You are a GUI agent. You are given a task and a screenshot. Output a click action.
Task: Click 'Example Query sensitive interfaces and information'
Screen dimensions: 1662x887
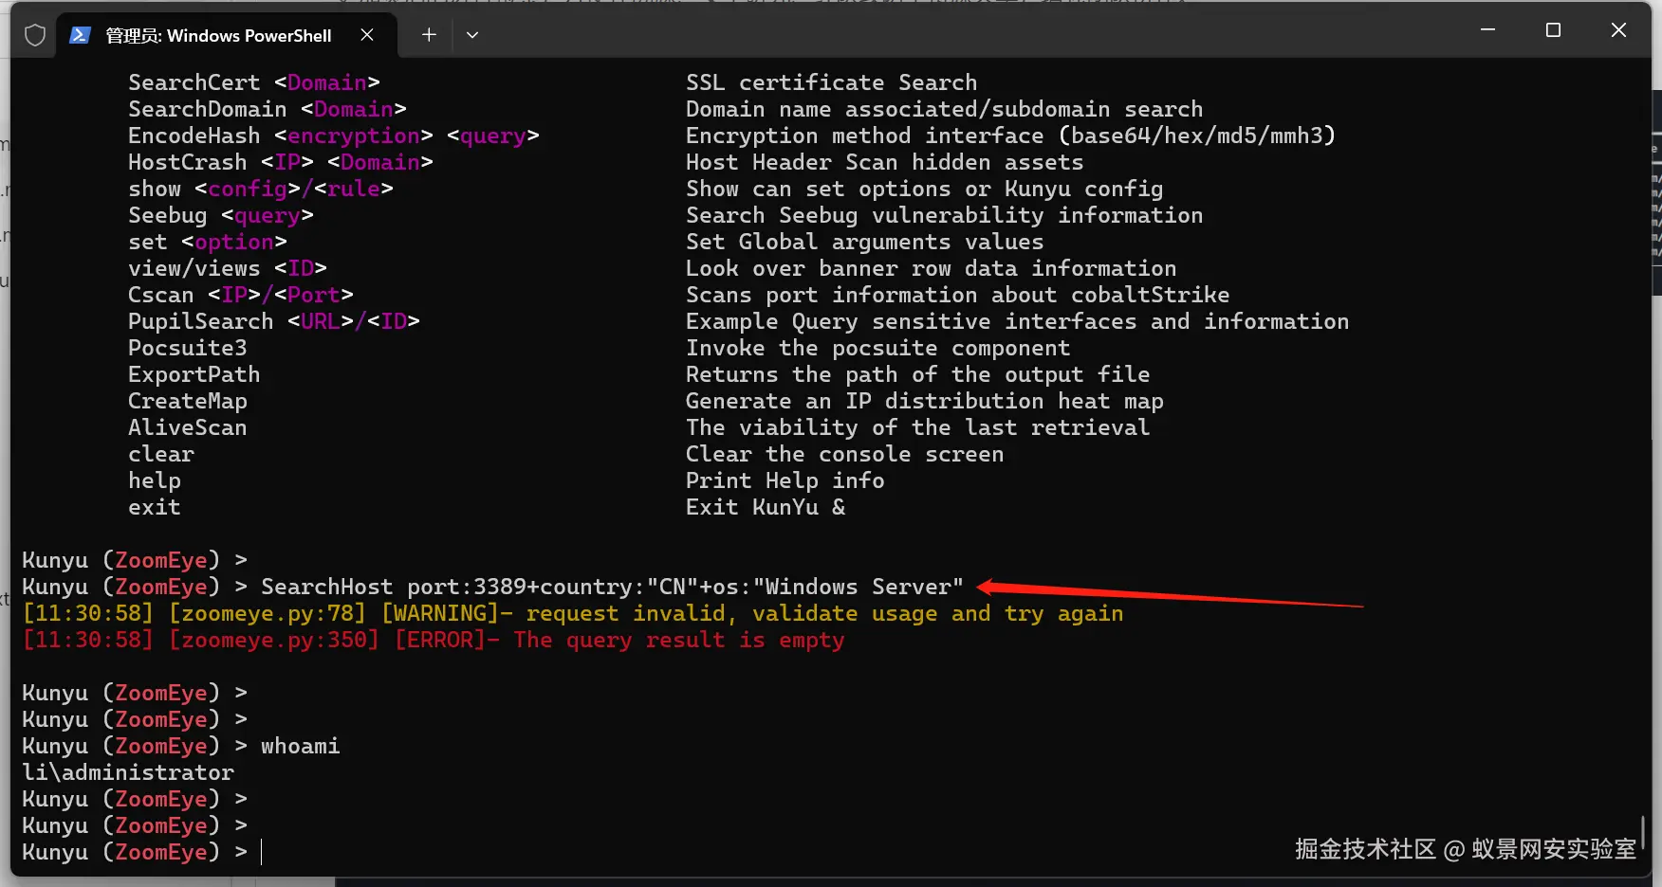(x=1017, y=321)
